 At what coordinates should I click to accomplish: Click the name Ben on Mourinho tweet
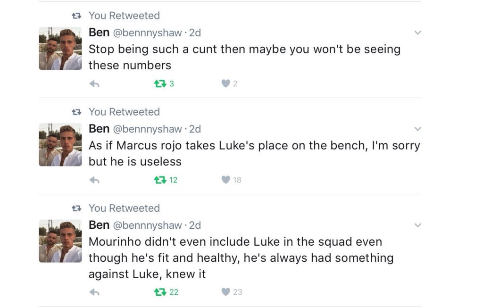(x=99, y=225)
